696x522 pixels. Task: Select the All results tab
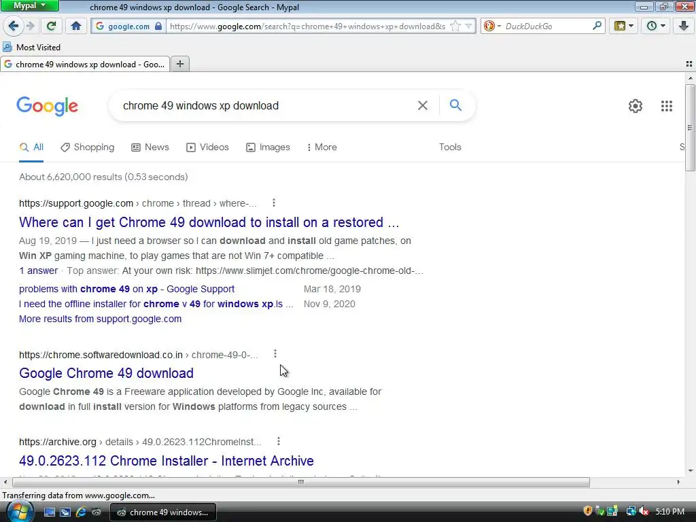click(31, 147)
